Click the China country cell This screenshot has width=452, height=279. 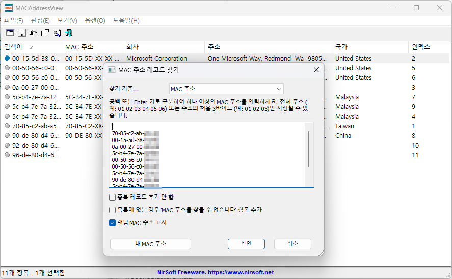343,135
